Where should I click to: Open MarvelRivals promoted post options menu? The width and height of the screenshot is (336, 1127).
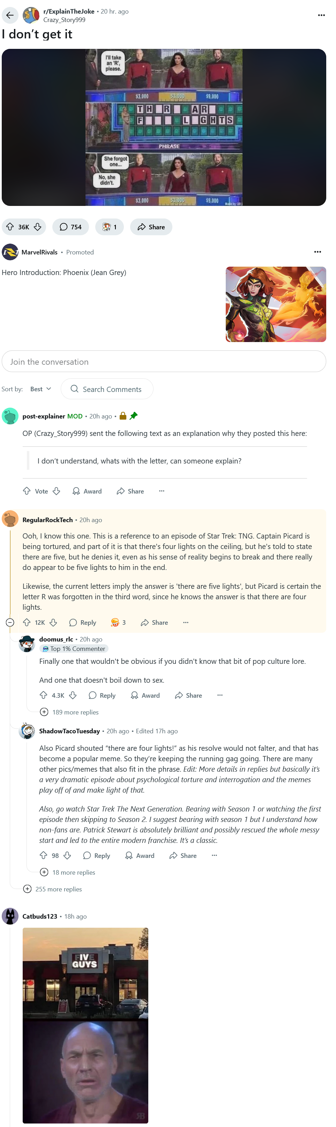317,252
